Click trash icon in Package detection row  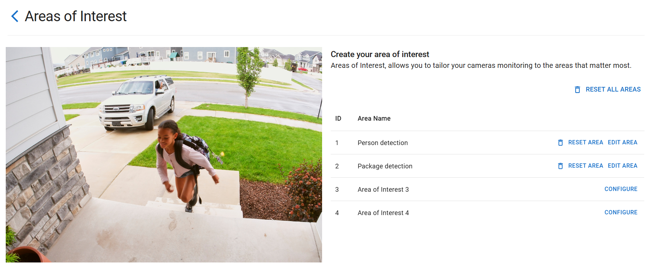click(x=560, y=166)
